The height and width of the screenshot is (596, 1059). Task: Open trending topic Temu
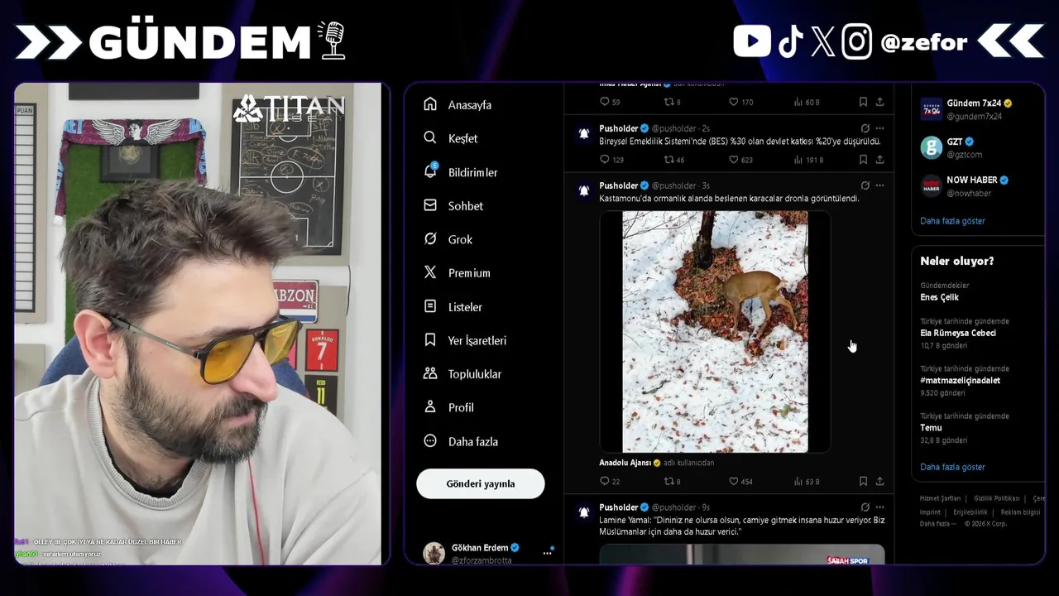pos(931,428)
